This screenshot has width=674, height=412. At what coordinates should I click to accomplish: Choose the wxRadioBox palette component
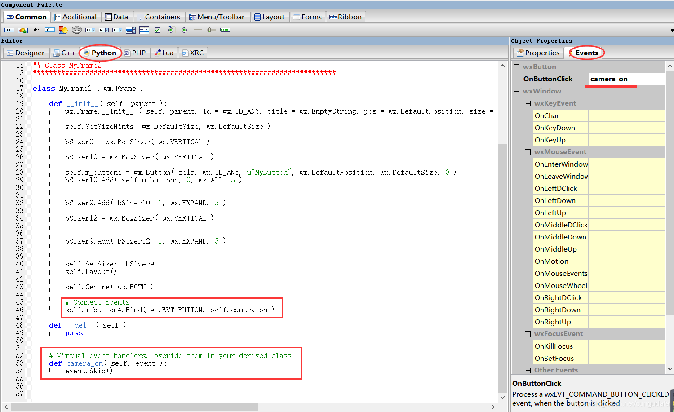[x=171, y=30]
